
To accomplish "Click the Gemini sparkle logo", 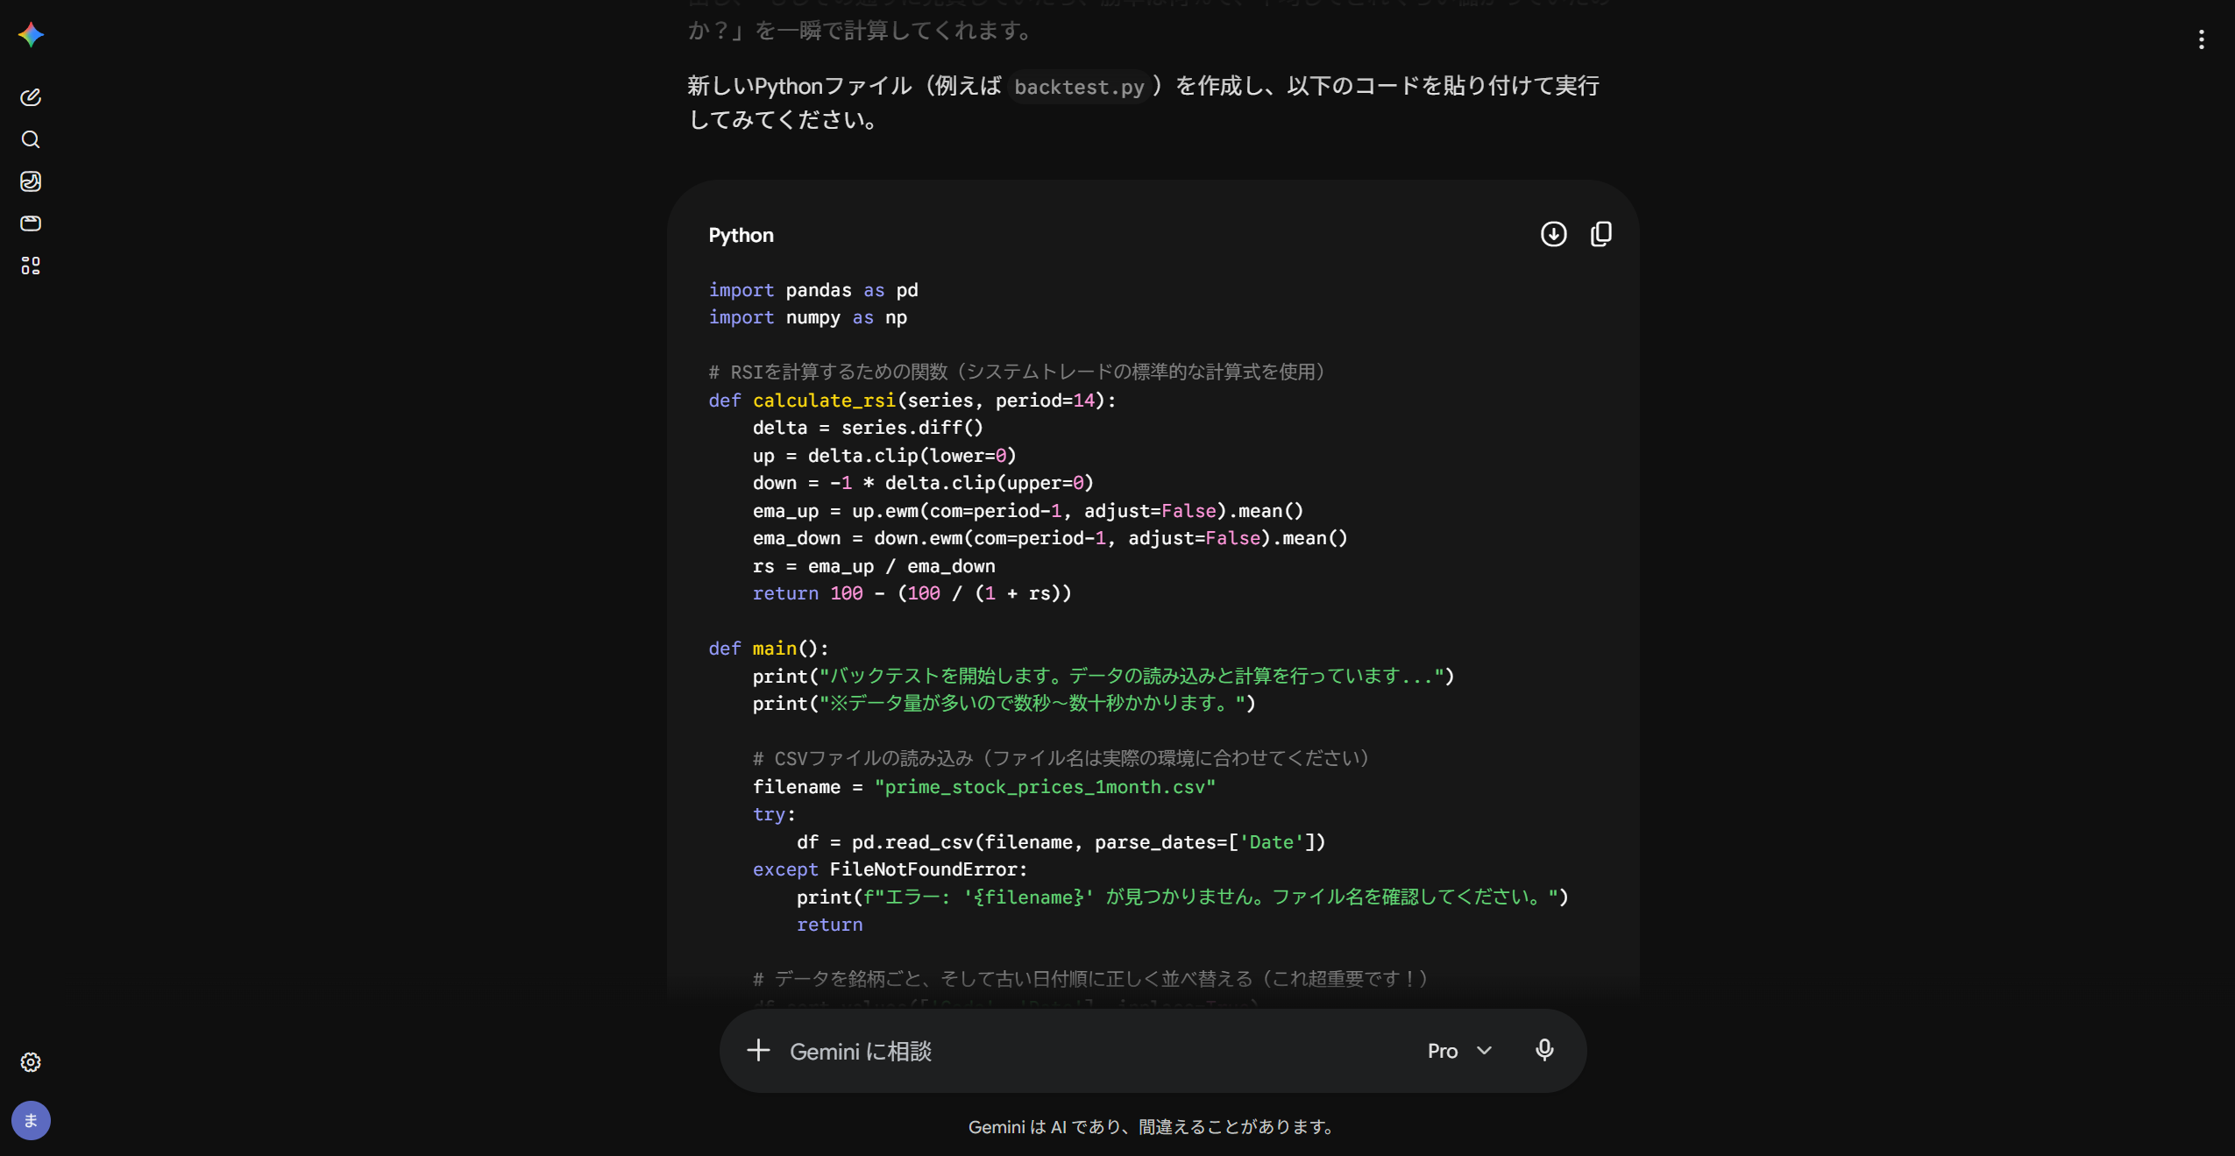I will 31,35.
